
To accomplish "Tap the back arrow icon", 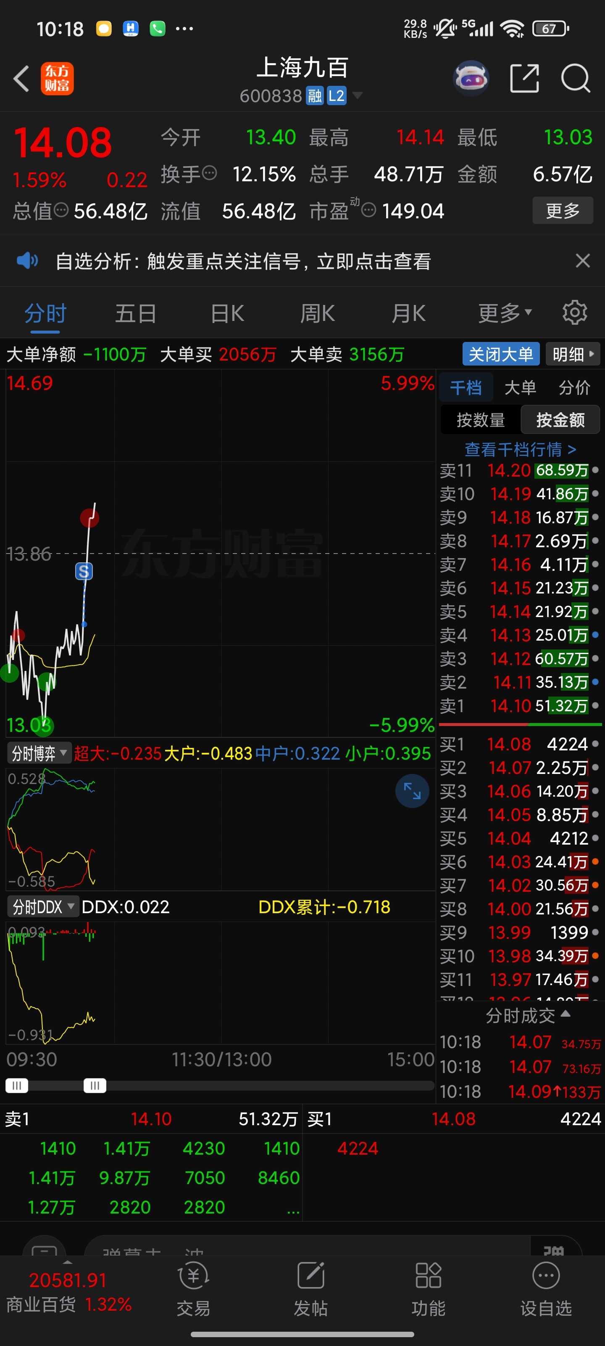I will [x=21, y=79].
